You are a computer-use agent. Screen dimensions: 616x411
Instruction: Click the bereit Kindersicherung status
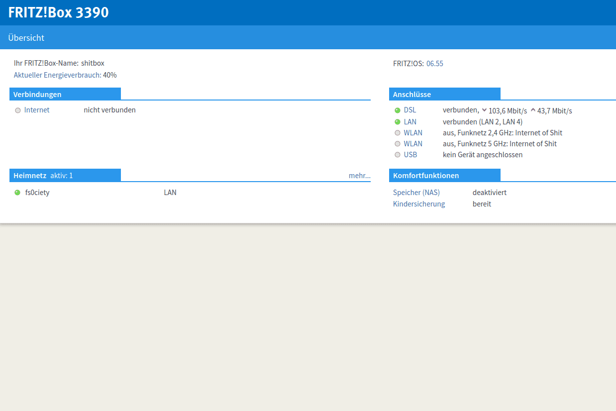click(482, 204)
